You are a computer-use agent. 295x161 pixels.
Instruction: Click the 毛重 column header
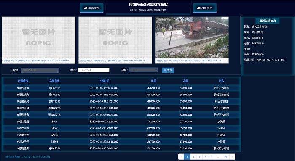[154, 81]
